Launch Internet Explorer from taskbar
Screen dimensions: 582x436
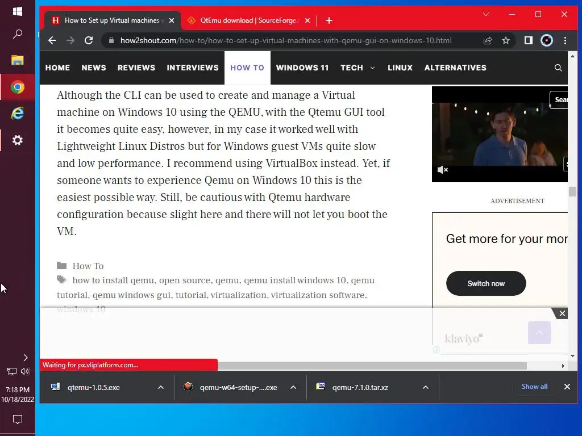(18, 114)
